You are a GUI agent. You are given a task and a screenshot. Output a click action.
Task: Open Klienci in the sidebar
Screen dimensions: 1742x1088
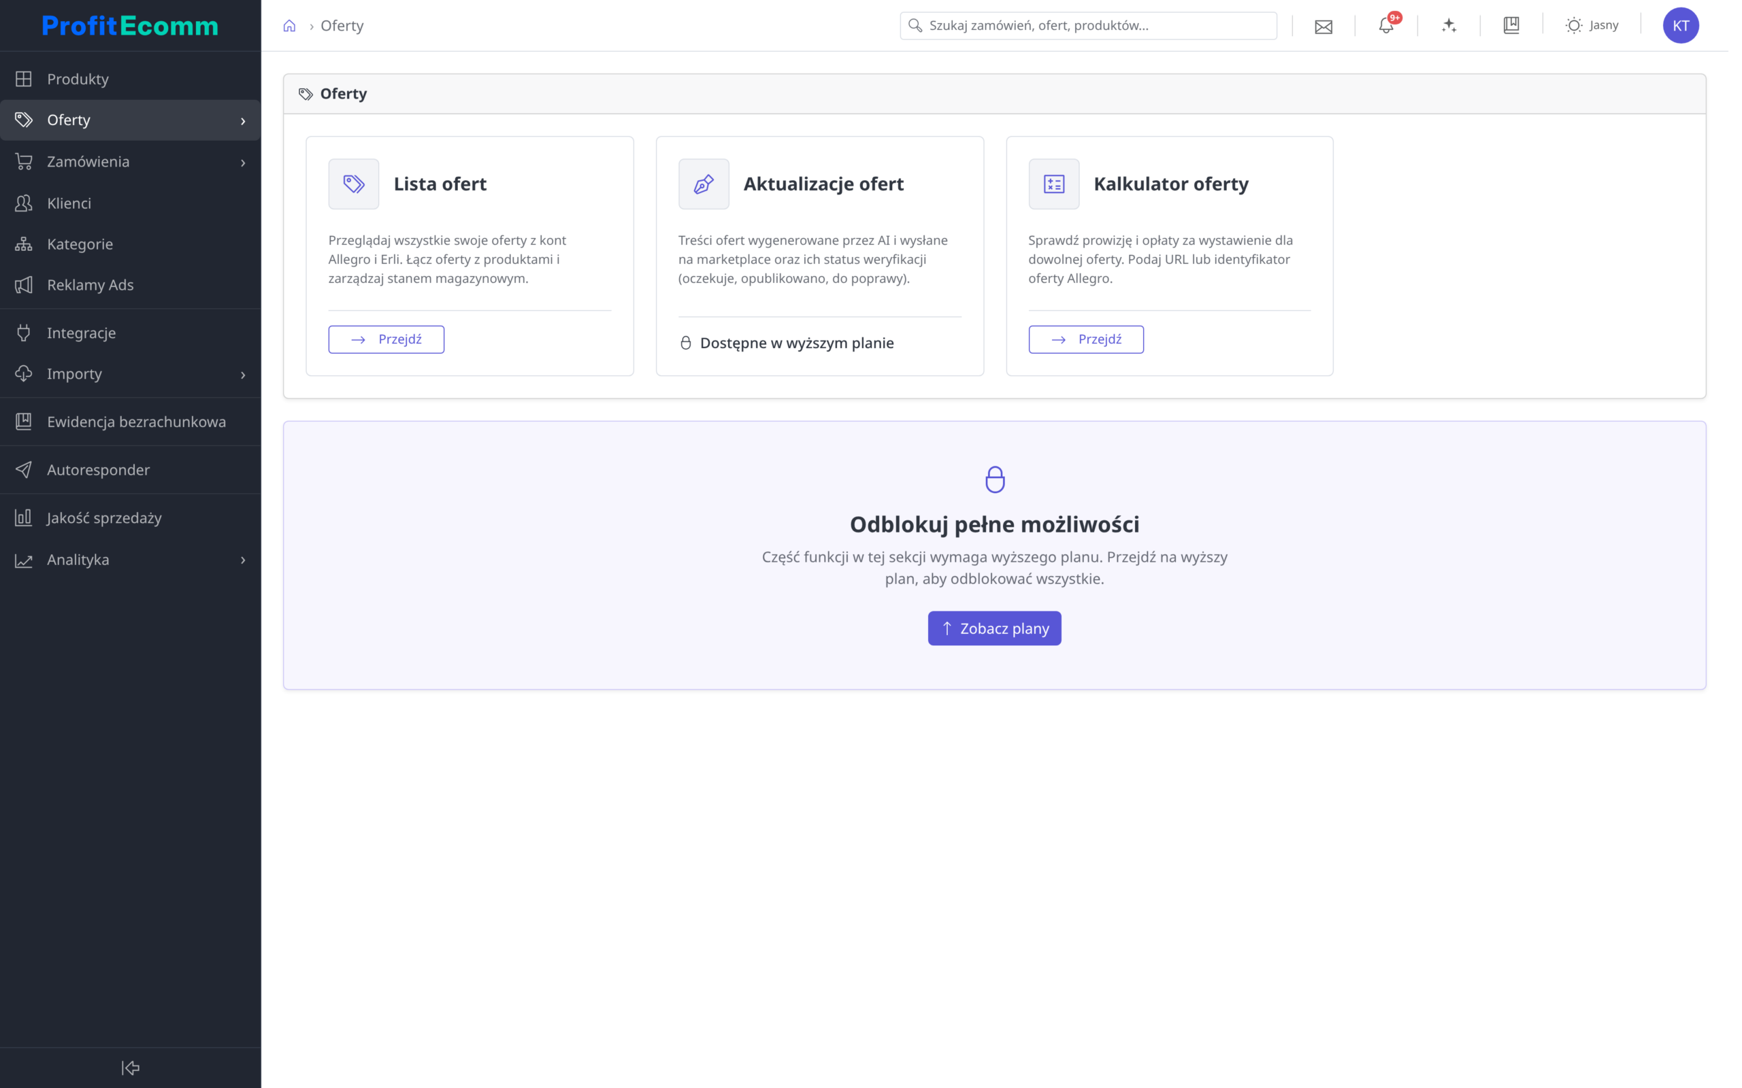(130, 203)
